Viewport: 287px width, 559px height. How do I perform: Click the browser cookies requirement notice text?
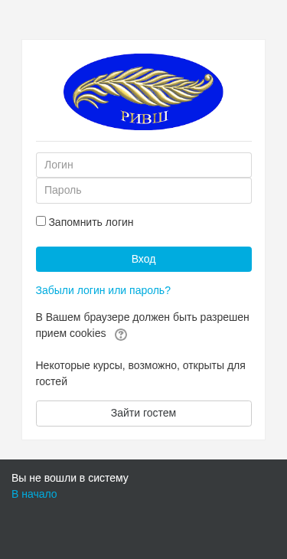(x=142, y=325)
